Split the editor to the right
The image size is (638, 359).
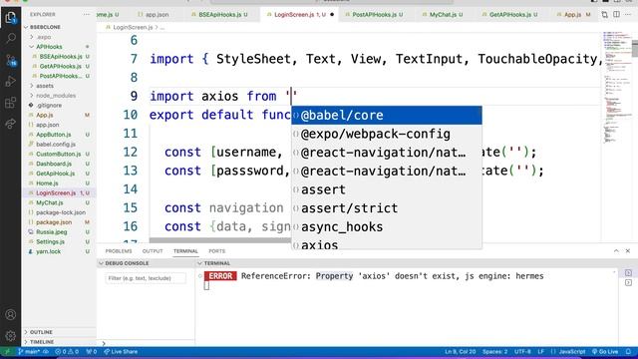pos(616,15)
